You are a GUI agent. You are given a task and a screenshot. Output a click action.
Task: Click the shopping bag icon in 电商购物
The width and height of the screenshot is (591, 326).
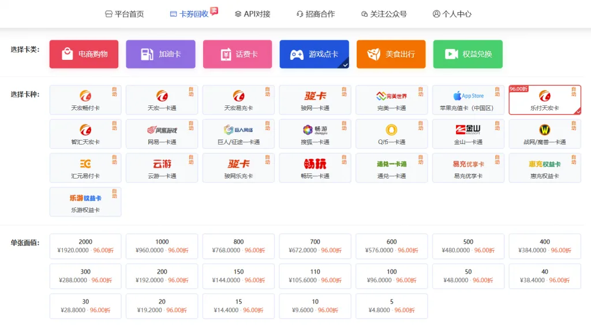pos(67,54)
